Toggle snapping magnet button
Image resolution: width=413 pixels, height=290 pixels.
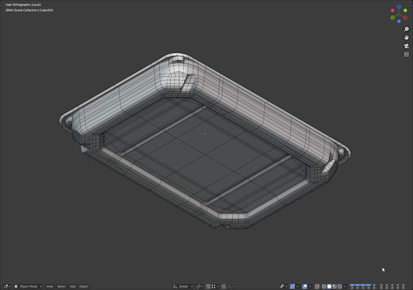pyautogui.click(x=208, y=286)
